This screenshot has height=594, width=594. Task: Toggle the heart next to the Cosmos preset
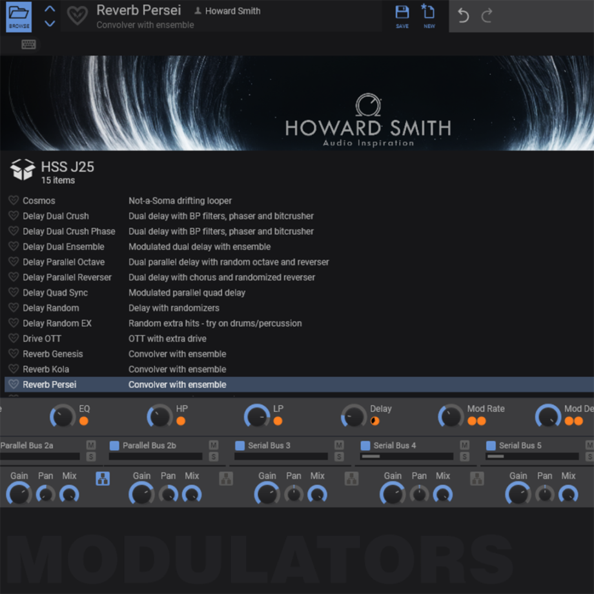(x=12, y=200)
